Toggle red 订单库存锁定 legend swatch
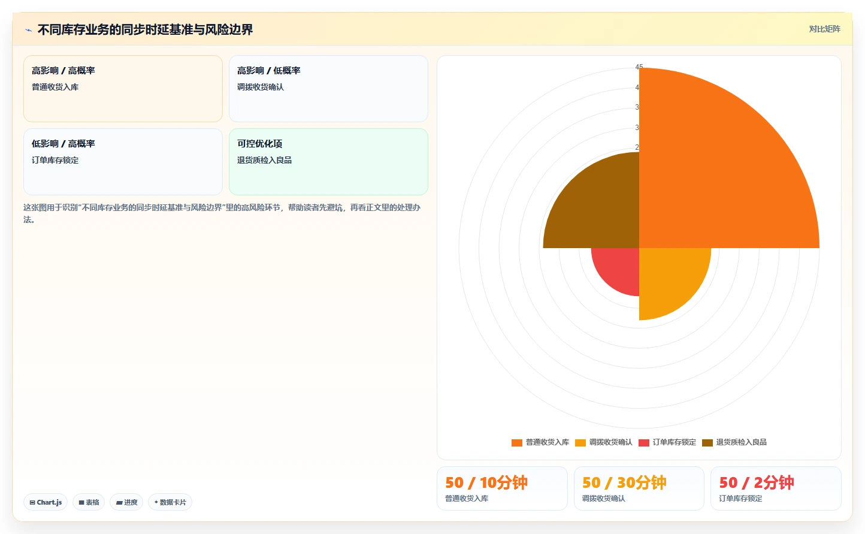Screen dimensions: 865x534 click(x=644, y=443)
